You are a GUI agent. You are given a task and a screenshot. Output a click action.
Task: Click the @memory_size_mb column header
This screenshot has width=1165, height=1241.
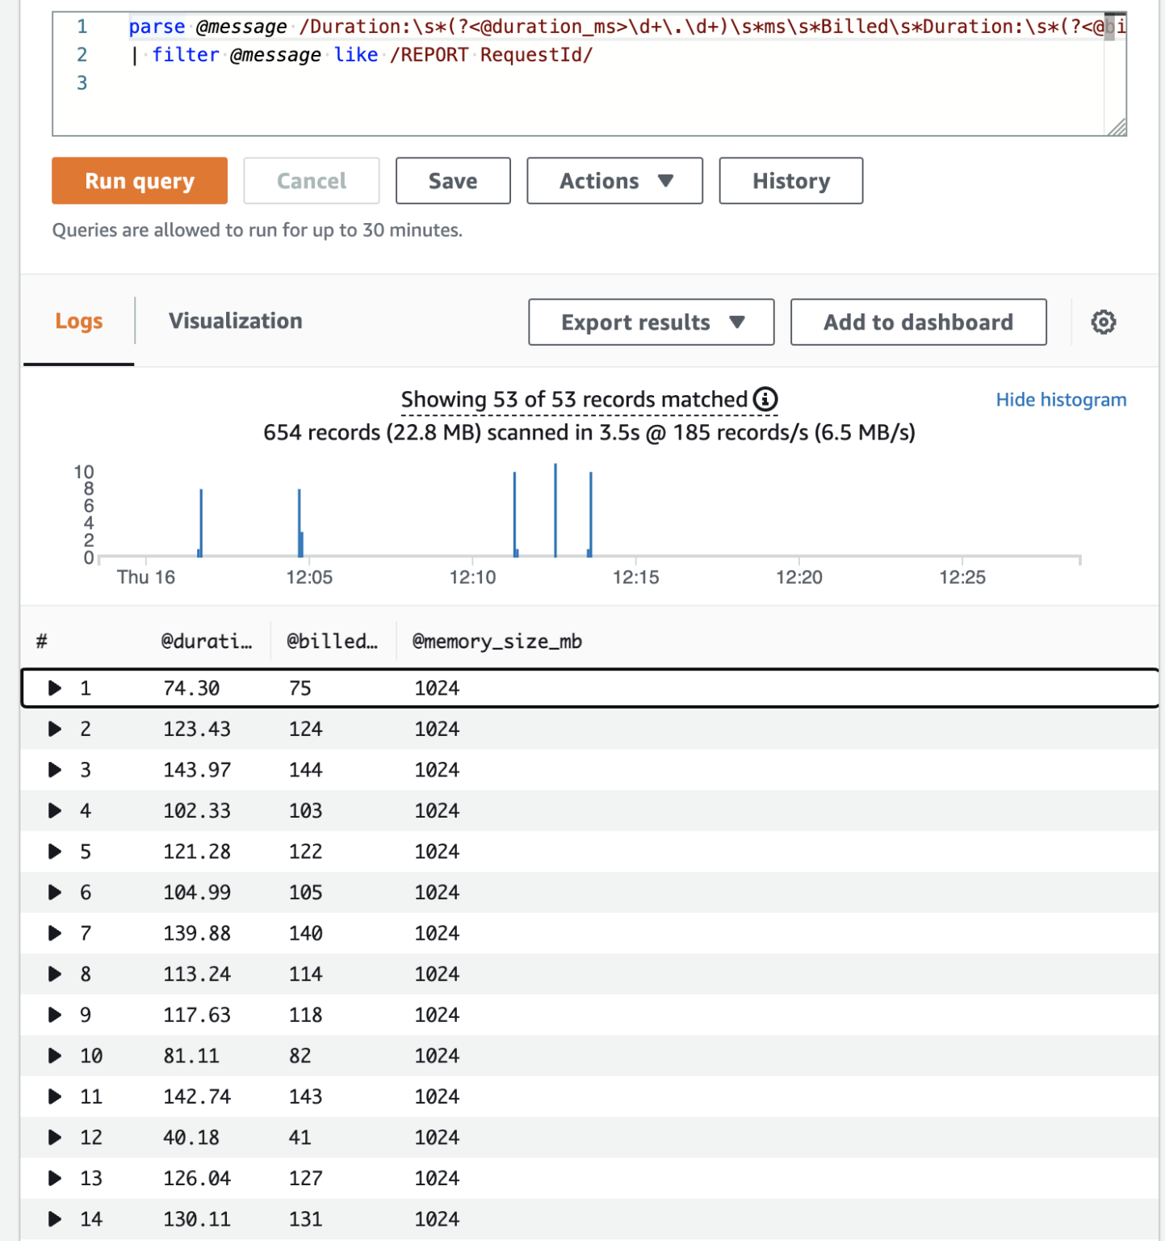pyautogui.click(x=498, y=641)
